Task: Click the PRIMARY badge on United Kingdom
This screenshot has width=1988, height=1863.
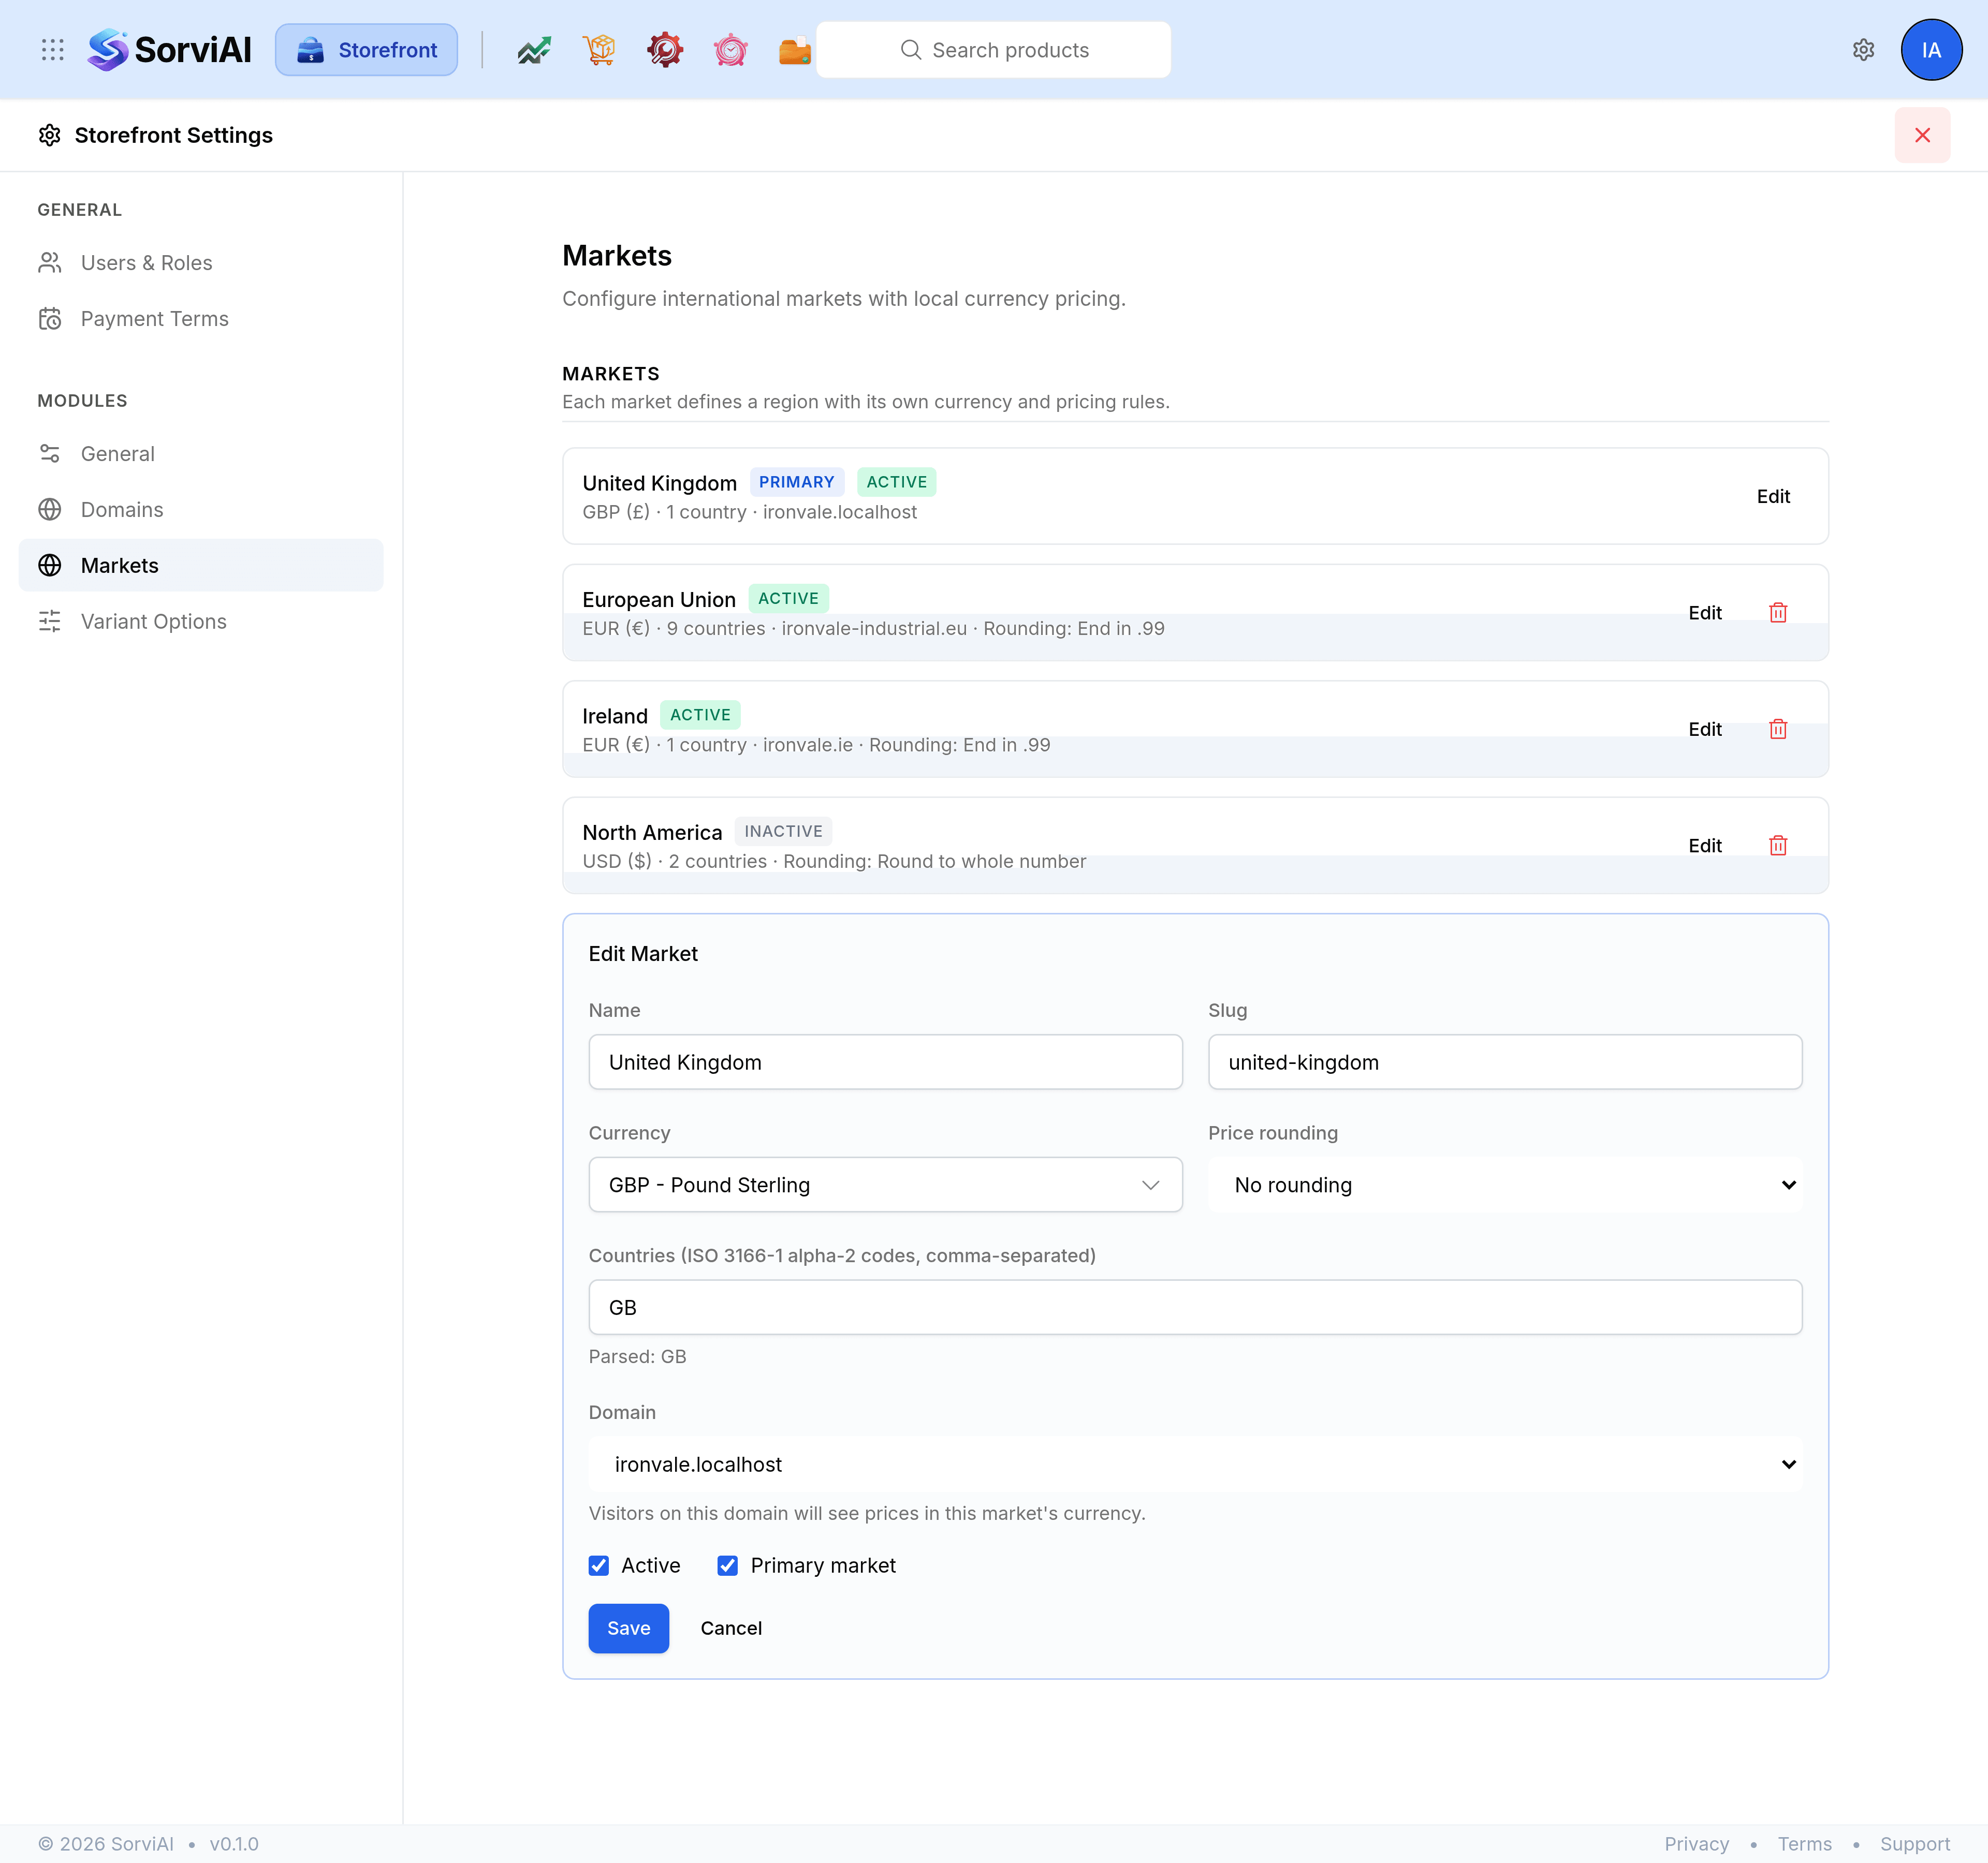Action: tap(796, 482)
